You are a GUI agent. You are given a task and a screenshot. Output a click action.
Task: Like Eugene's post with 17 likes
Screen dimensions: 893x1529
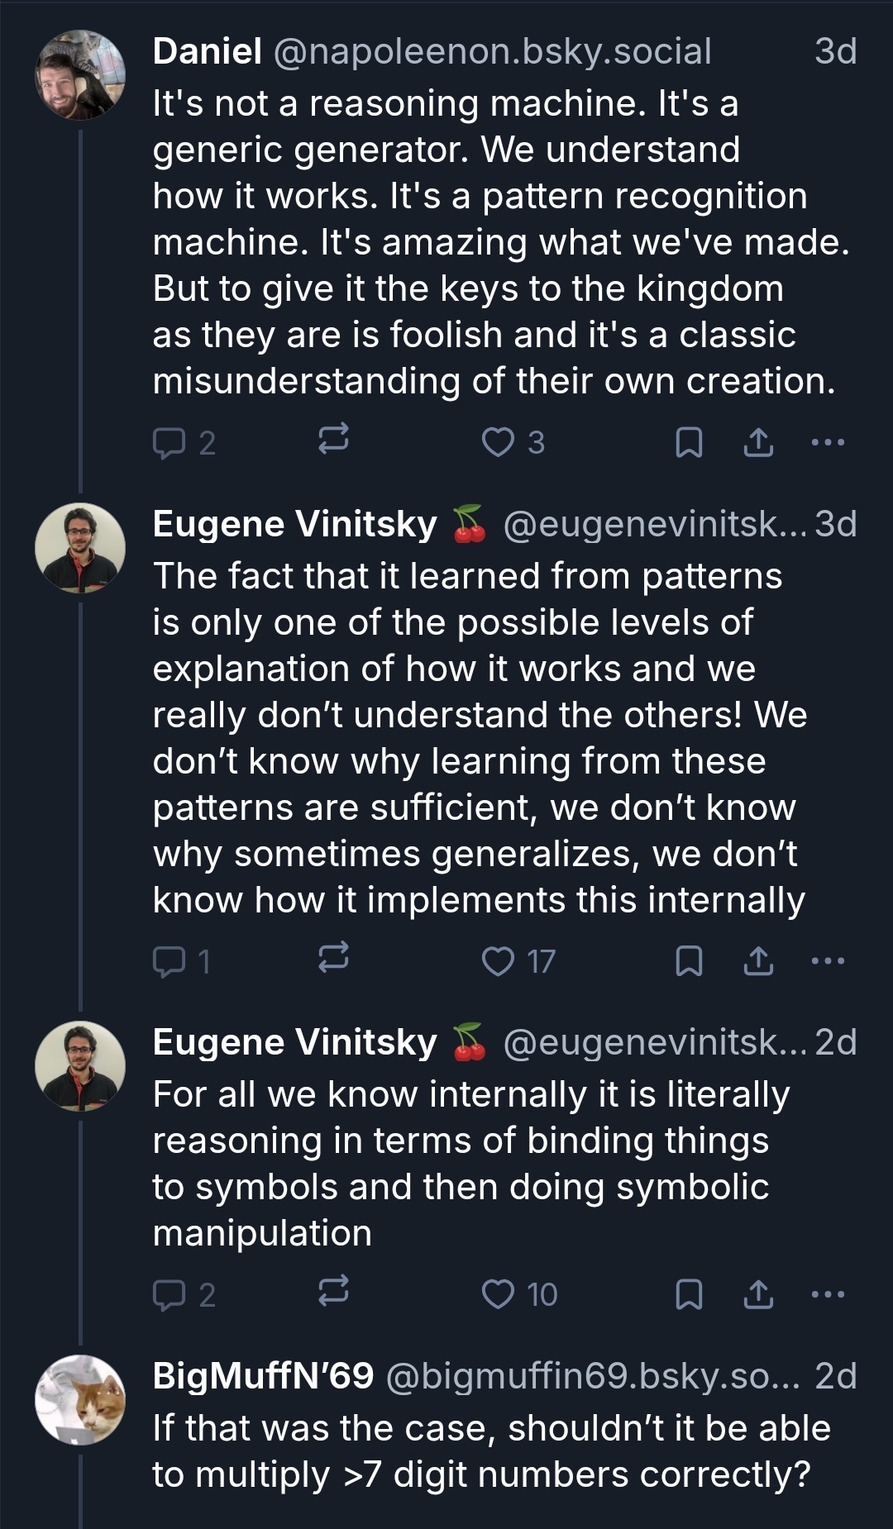click(x=499, y=961)
